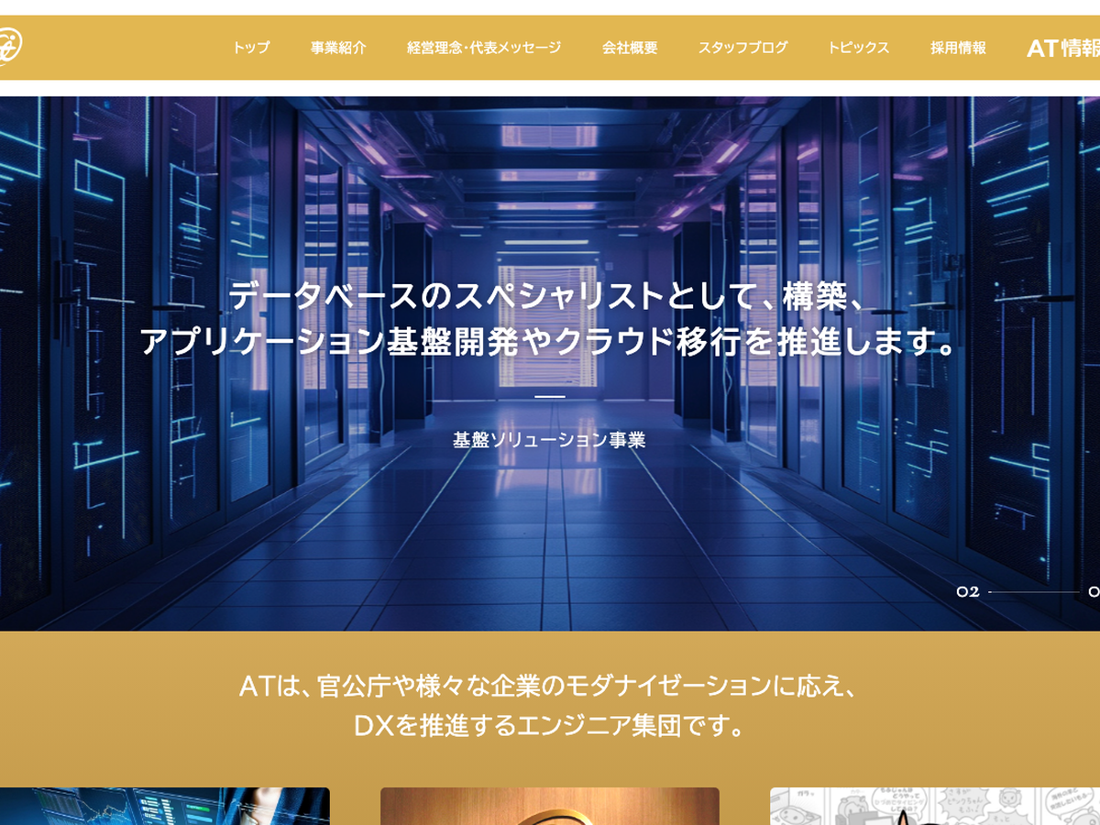The height and width of the screenshot is (825, 1100).
Task: Open the wooden background thumbnail card
Action: tap(549, 807)
